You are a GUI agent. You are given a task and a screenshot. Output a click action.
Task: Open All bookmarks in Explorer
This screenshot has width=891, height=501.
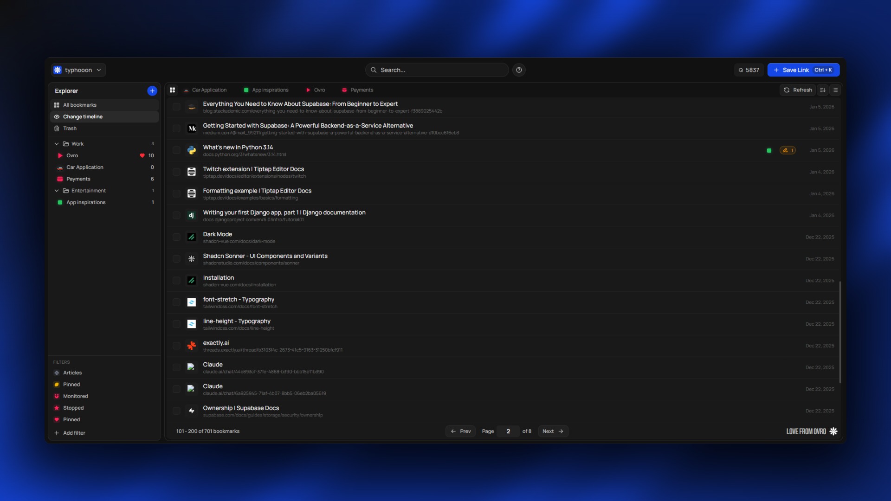pyautogui.click(x=104, y=105)
